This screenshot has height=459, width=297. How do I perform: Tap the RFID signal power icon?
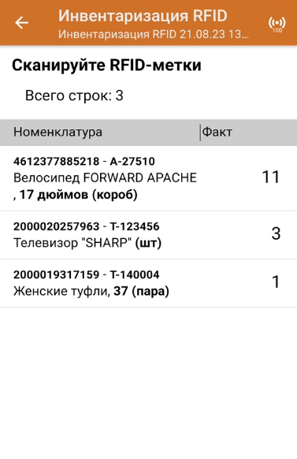tap(277, 24)
